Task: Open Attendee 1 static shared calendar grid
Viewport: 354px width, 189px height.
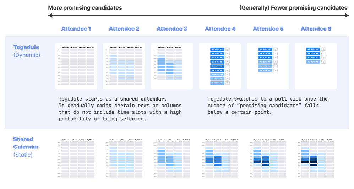Action: pos(76,158)
